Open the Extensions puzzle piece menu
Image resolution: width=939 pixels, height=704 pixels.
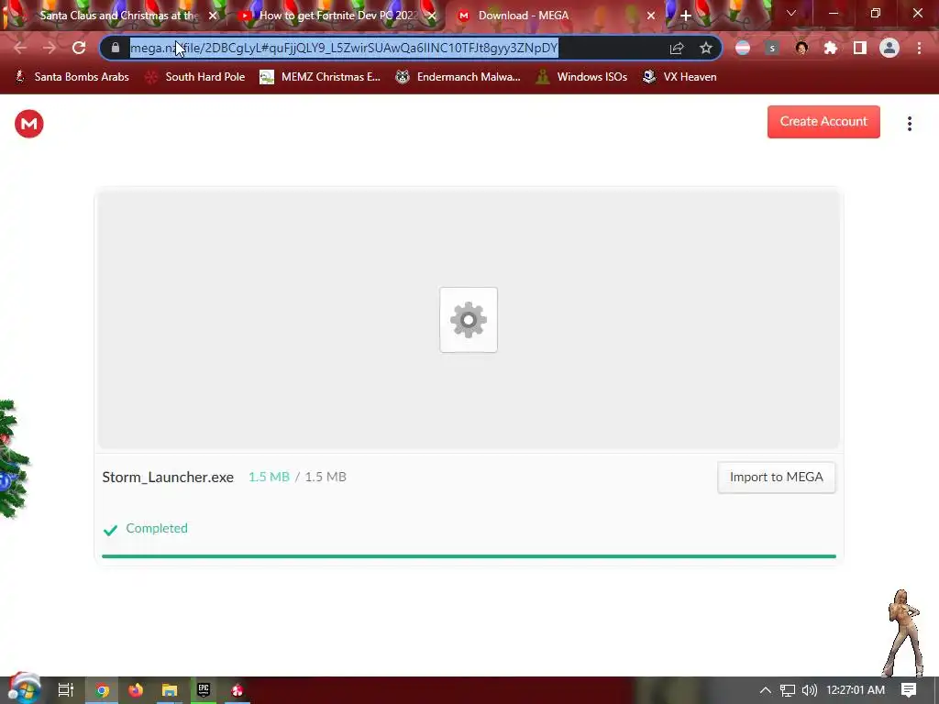tap(831, 48)
